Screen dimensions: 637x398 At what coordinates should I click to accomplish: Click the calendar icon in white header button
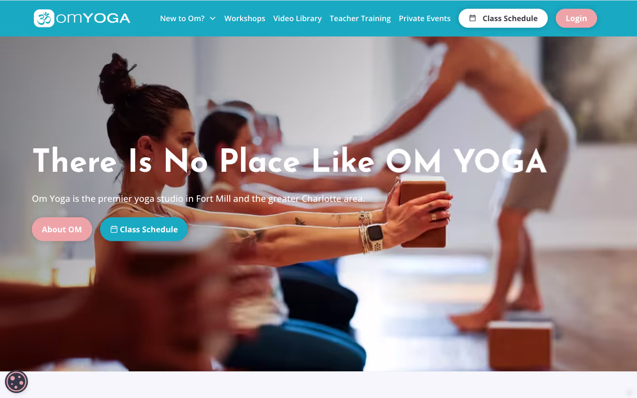click(x=473, y=18)
